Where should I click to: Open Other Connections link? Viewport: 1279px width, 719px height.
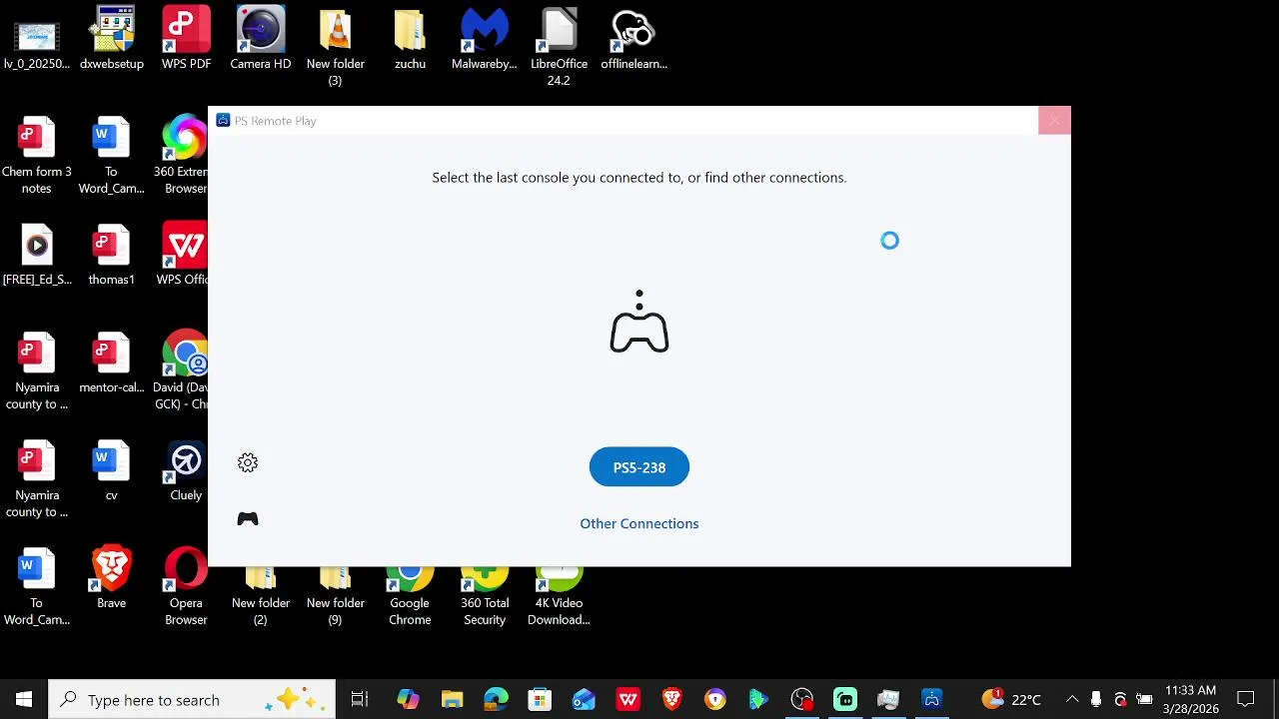click(639, 523)
